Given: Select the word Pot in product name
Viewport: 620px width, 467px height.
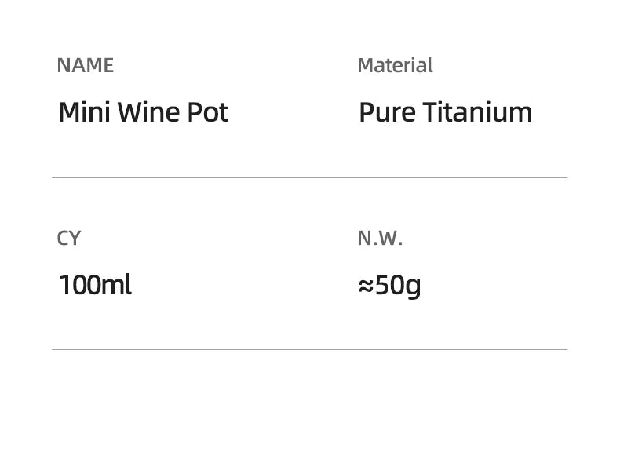Looking at the screenshot, I should pos(207,112).
